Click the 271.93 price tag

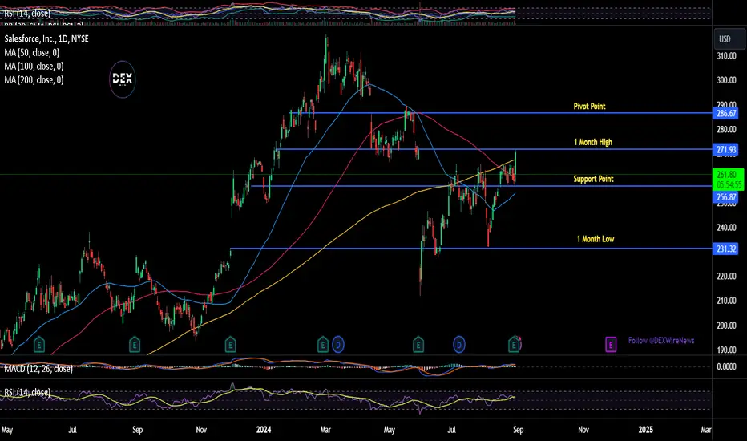(726, 150)
